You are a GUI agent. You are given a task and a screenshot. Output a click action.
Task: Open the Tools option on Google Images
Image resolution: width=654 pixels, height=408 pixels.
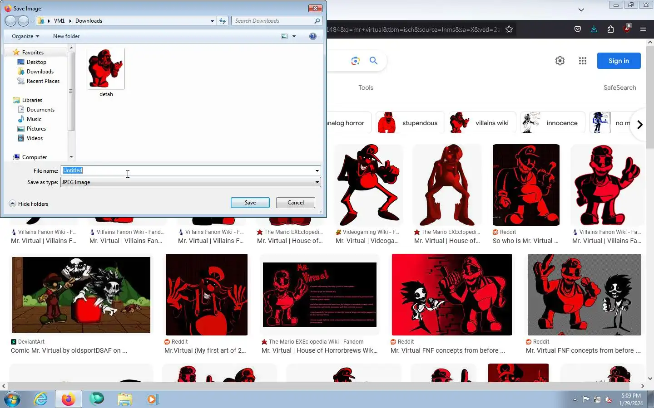tap(366, 87)
